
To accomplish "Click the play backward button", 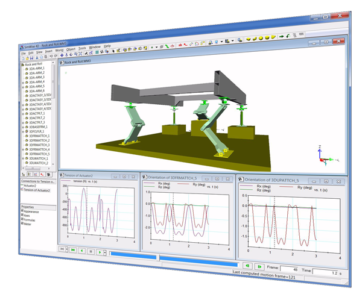I will tap(81, 251).
